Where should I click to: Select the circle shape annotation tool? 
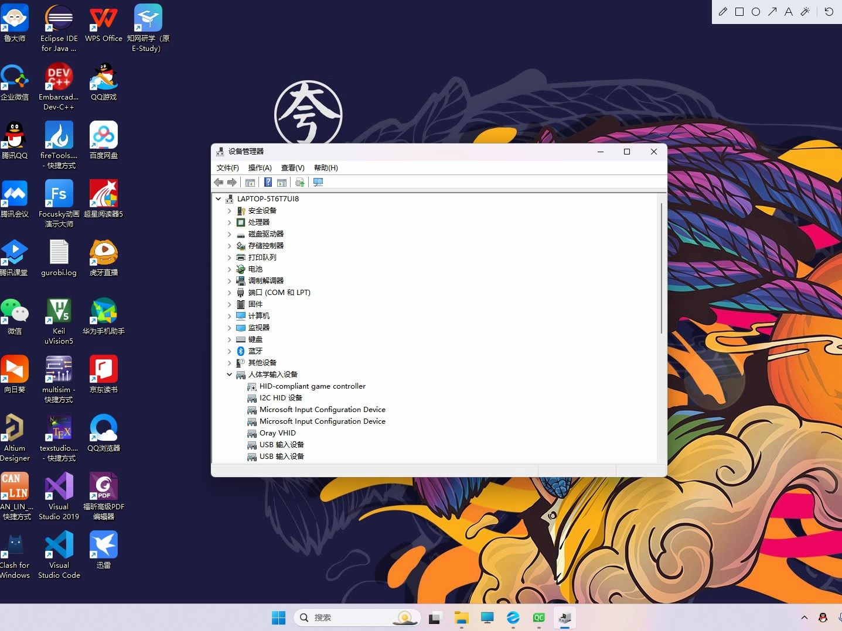(x=756, y=12)
